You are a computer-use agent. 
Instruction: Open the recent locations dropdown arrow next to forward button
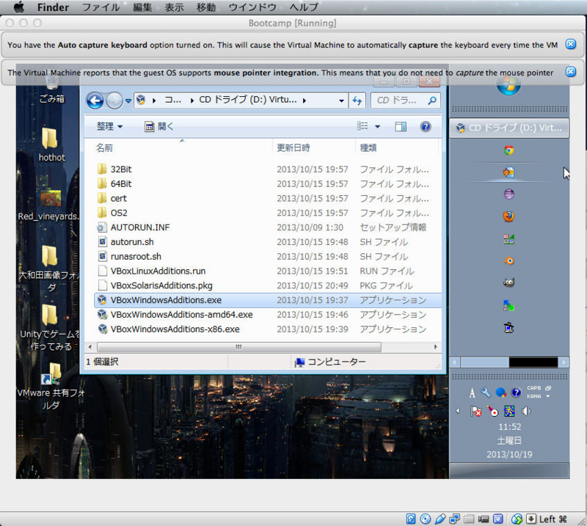pyautogui.click(x=128, y=101)
